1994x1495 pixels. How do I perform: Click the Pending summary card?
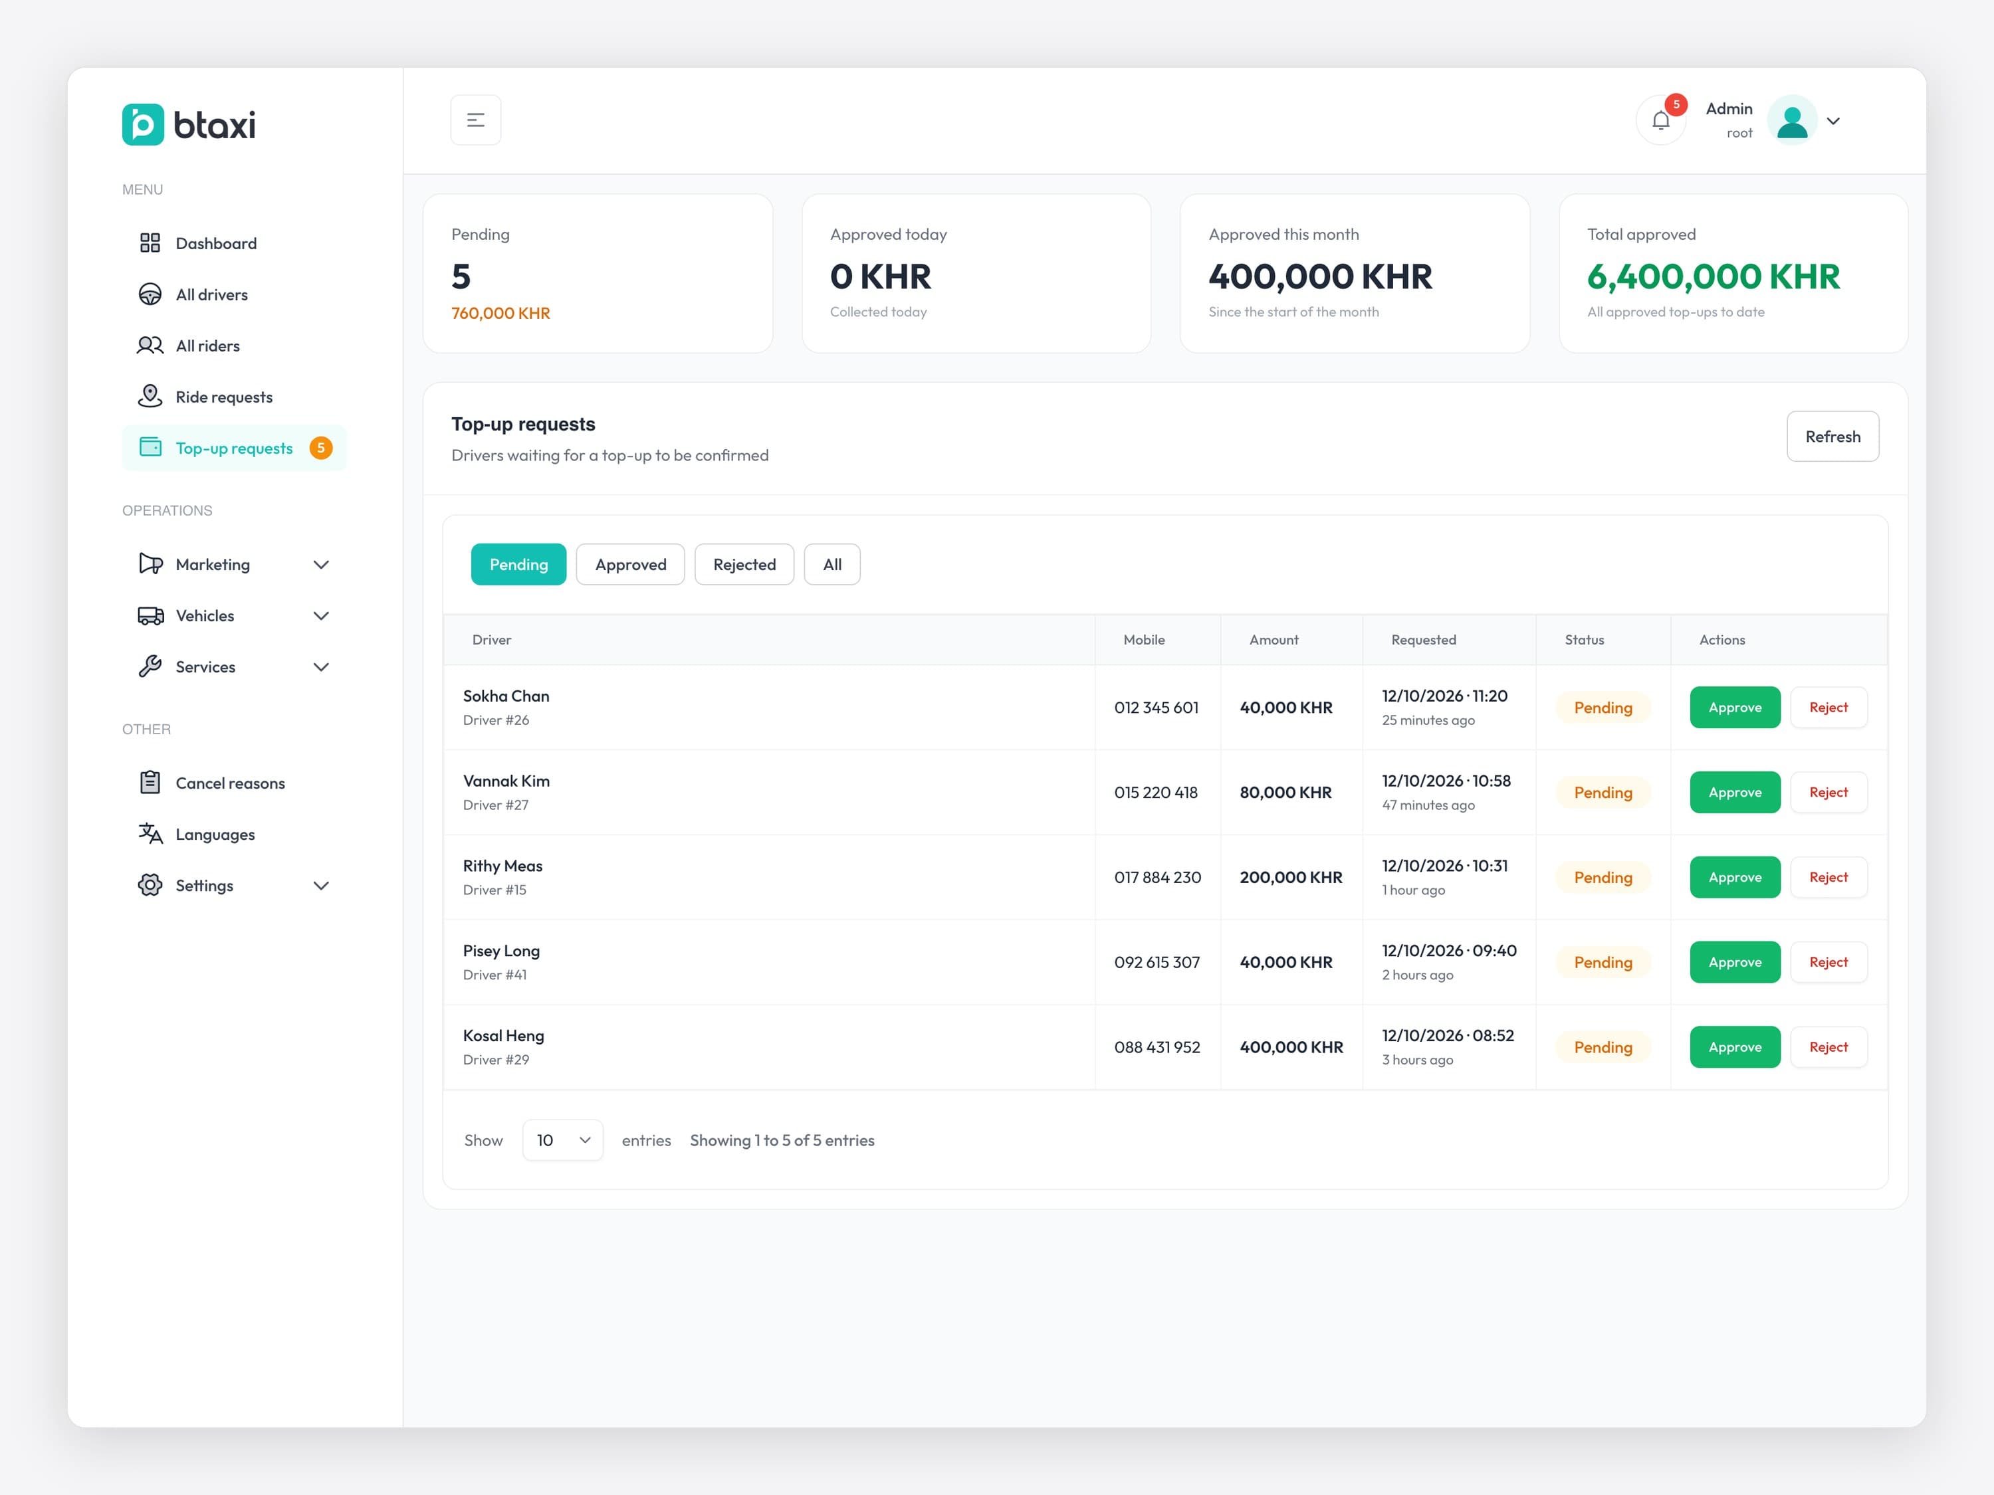(x=598, y=273)
